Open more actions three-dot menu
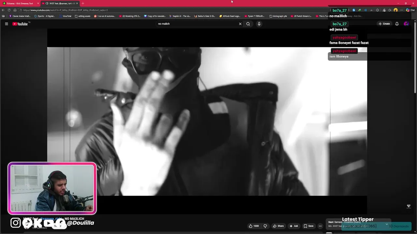 click(320, 226)
